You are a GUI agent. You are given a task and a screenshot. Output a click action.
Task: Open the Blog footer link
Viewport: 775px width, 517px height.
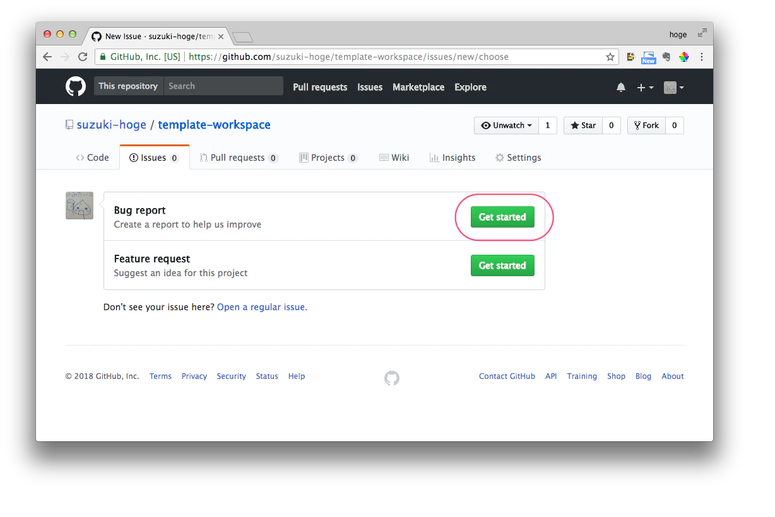pos(643,376)
